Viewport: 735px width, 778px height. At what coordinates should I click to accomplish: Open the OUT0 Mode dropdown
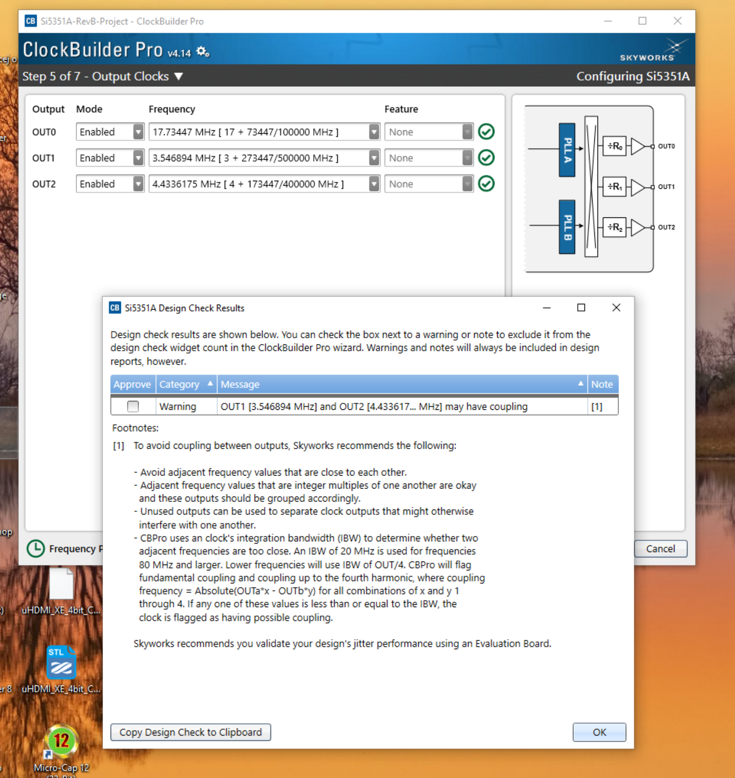[138, 132]
